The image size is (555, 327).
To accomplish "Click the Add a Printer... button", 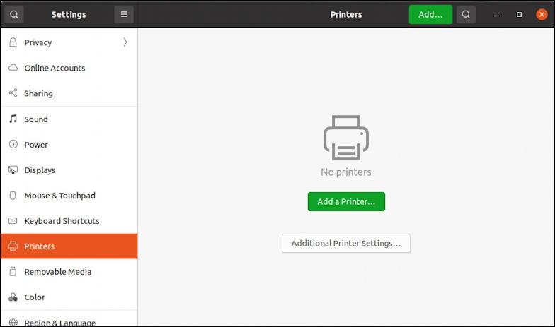I will click(x=346, y=202).
